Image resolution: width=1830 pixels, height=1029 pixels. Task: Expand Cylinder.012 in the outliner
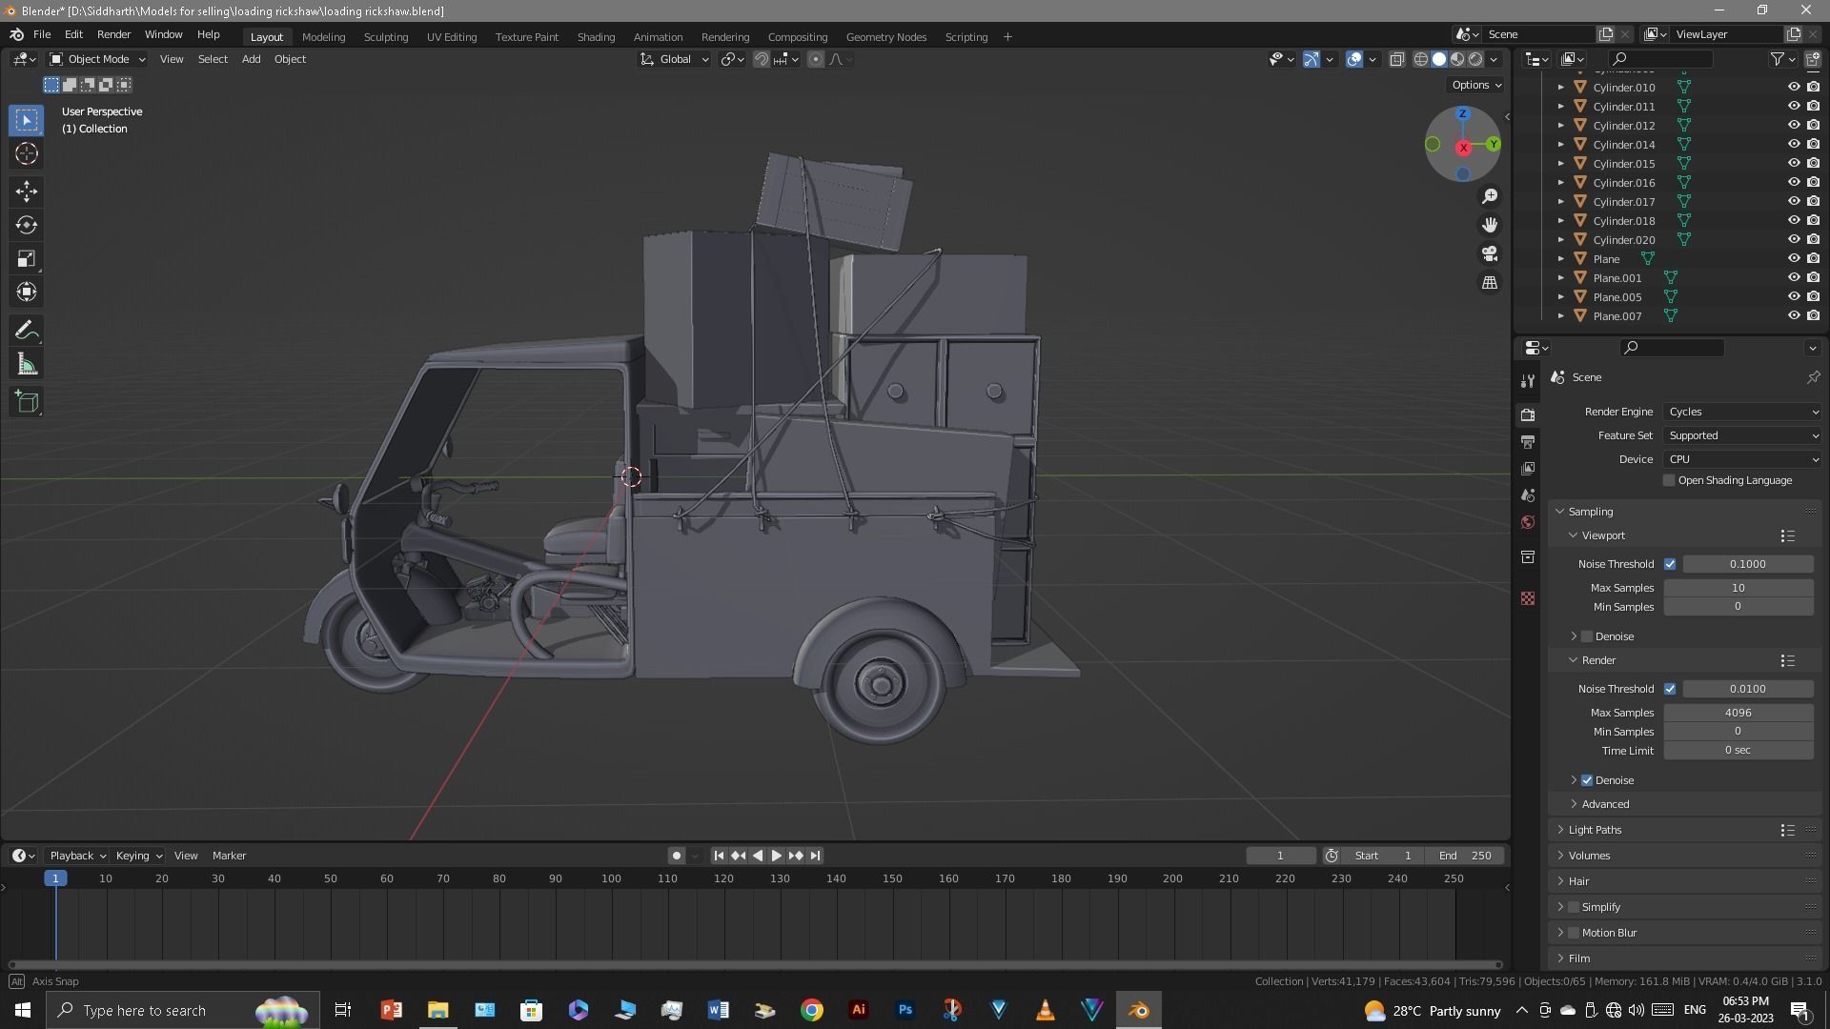pyautogui.click(x=1560, y=125)
